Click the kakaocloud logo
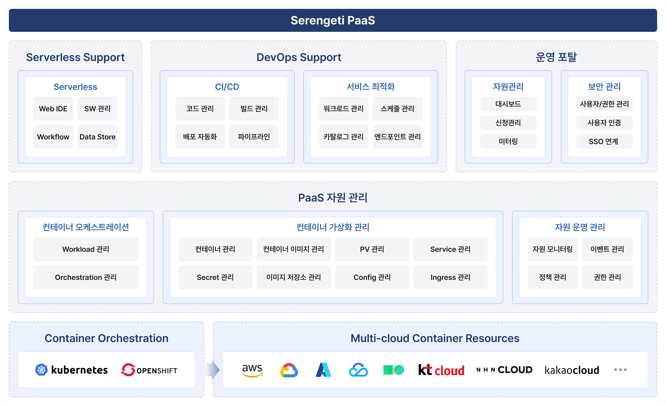666x406 pixels. click(572, 370)
